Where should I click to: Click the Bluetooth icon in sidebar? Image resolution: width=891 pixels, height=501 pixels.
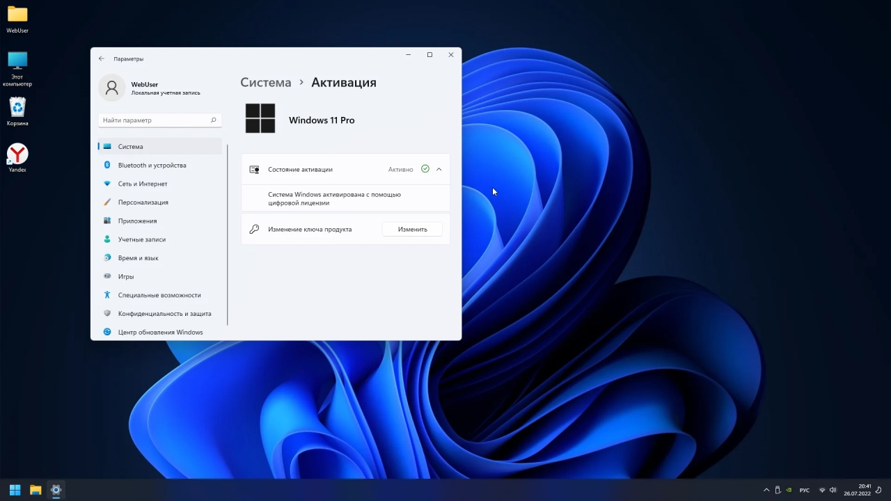pos(107,165)
